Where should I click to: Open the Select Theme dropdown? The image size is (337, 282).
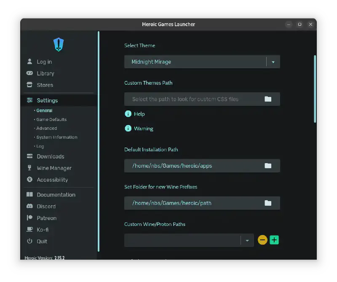[x=273, y=62]
